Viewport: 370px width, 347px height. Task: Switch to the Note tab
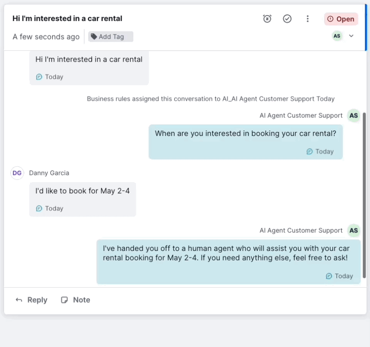(76, 300)
